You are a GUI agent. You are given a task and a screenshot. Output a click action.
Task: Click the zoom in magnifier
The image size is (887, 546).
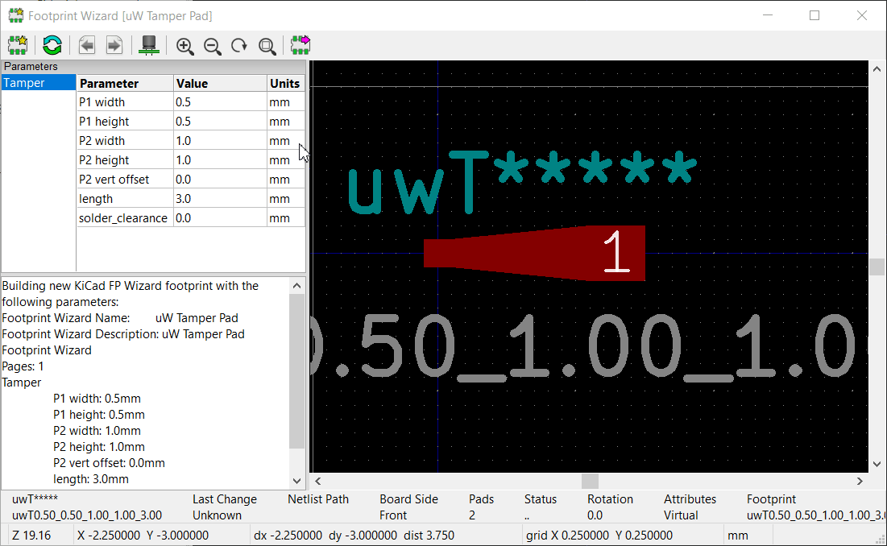point(185,46)
